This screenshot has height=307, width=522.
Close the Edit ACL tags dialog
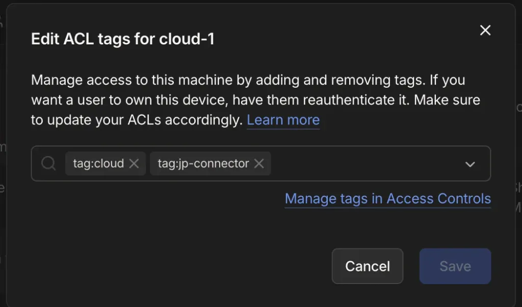click(485, 30)
